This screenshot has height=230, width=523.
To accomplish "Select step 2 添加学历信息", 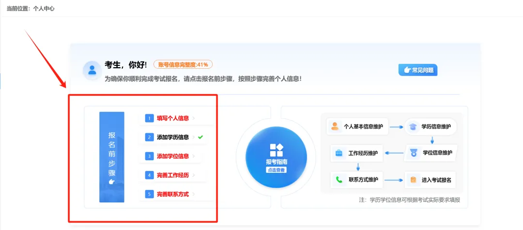I will pyautogui.click(x=172, y=137).
